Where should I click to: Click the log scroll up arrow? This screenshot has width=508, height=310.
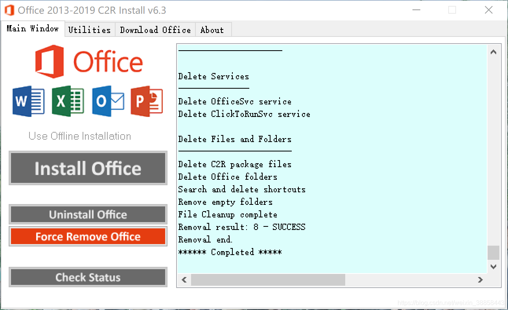click(493, 52)
